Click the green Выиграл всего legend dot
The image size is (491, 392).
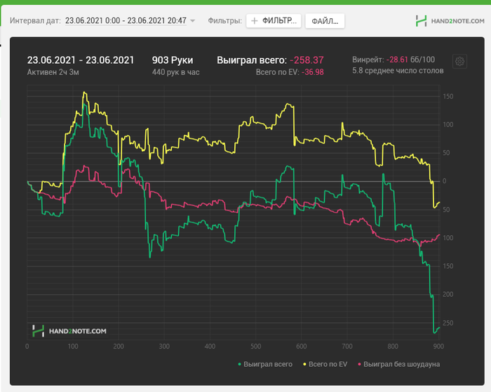pyautogui.click(x=240, y=364)
